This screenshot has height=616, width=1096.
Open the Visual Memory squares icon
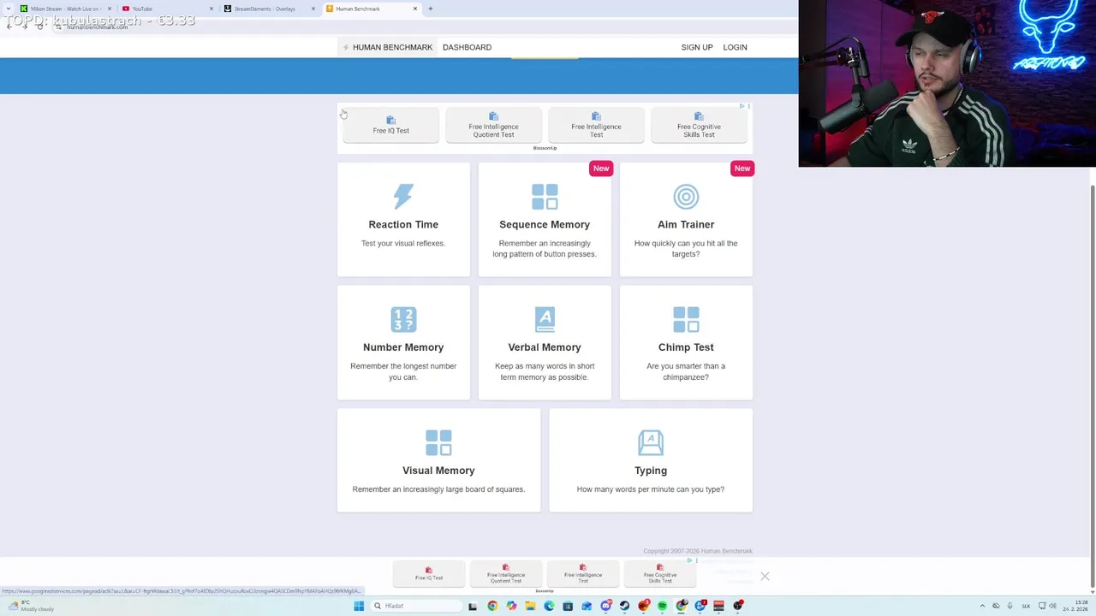(438, 442)
